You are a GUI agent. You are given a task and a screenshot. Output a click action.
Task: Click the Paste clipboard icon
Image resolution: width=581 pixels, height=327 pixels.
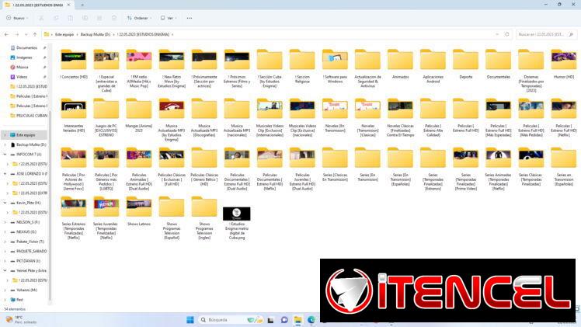(x=71, y=18)
